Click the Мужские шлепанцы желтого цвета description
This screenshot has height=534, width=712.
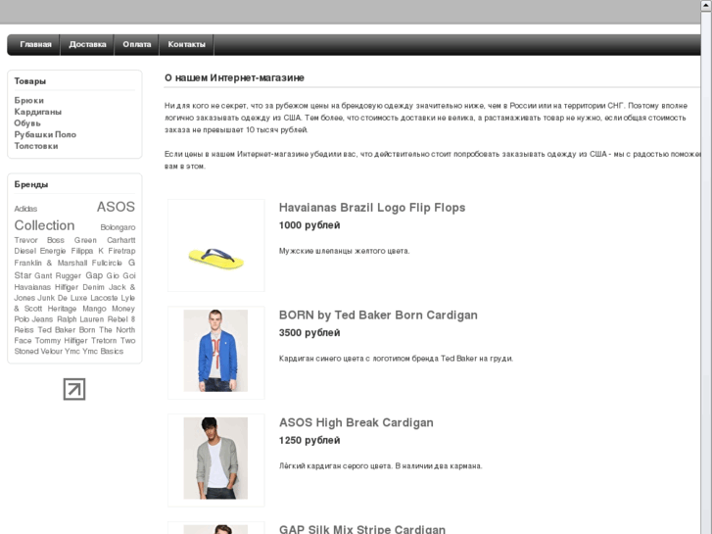click(x=344, y=251)
